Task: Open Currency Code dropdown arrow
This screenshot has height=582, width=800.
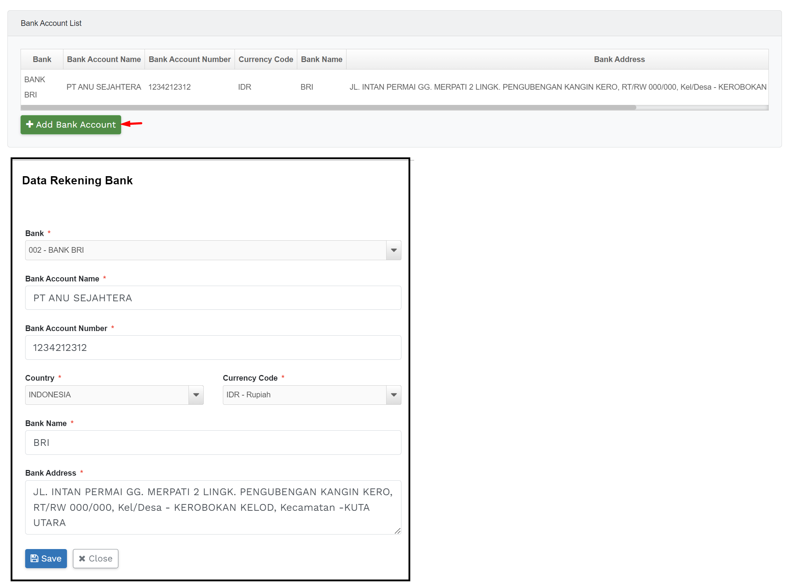Action: tap(394, 395)
